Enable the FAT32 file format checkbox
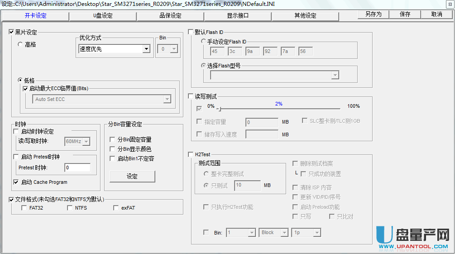 click(x=24, y=208)
